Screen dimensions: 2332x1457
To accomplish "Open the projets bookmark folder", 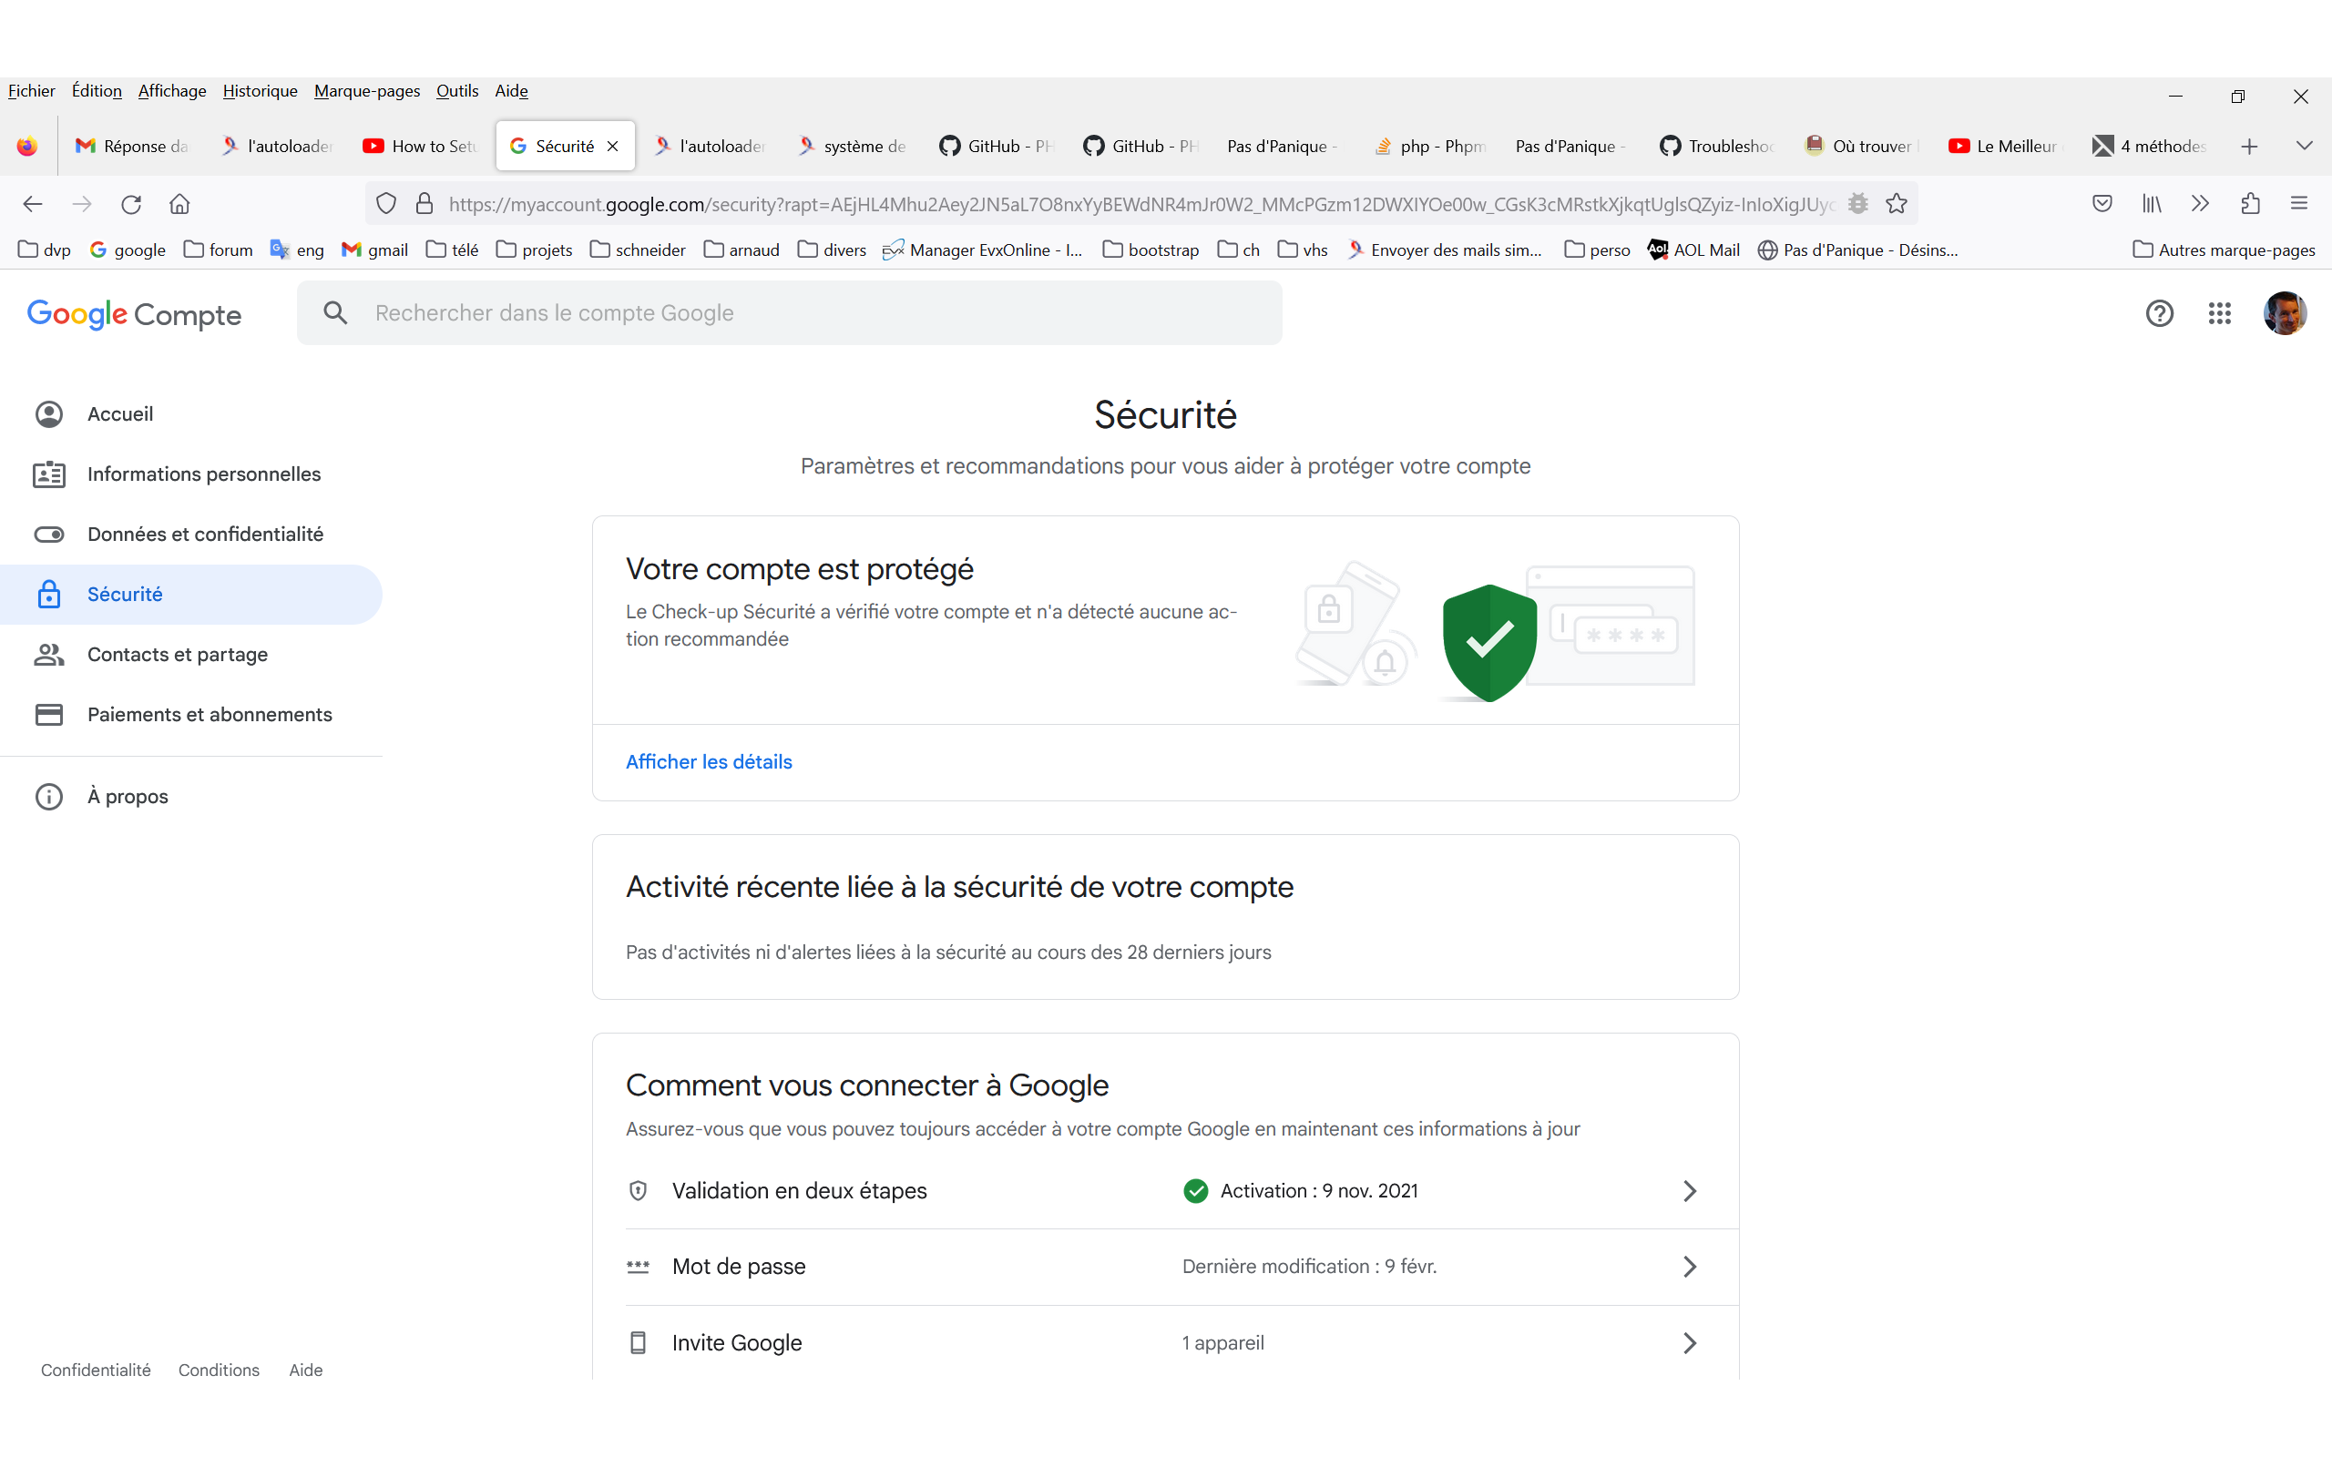I will pos(535,250).
